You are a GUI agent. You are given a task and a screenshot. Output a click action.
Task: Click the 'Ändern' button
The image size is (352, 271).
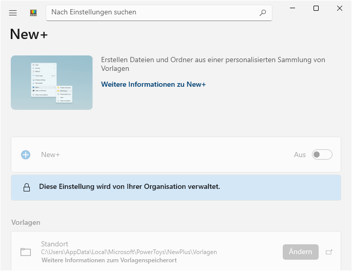301,252
